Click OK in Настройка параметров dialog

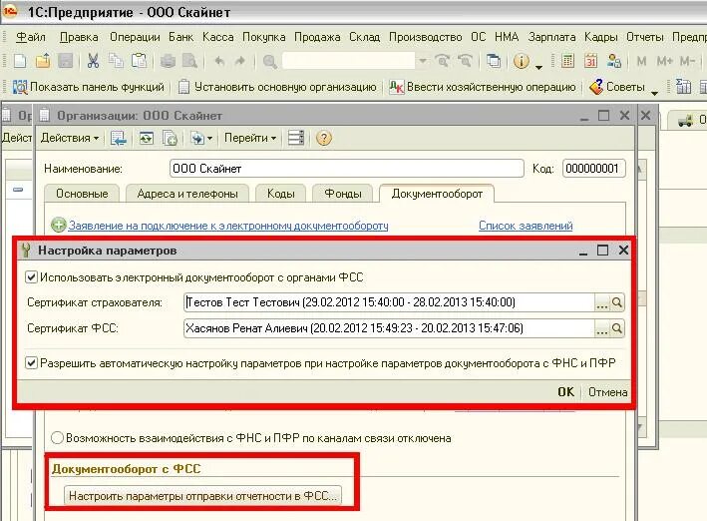[x=565, y=392]
